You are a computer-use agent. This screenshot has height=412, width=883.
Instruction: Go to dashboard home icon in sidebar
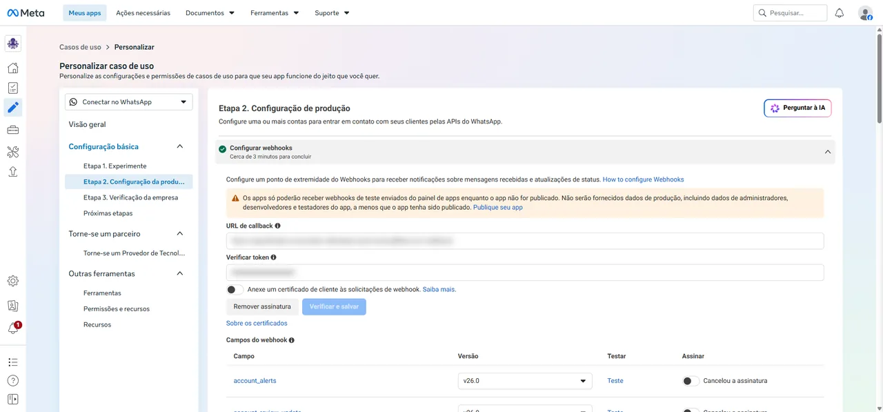[x=13, y=68]
